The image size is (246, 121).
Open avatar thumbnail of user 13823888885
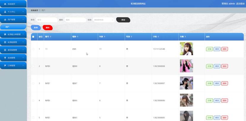click(x=186, y=116)
